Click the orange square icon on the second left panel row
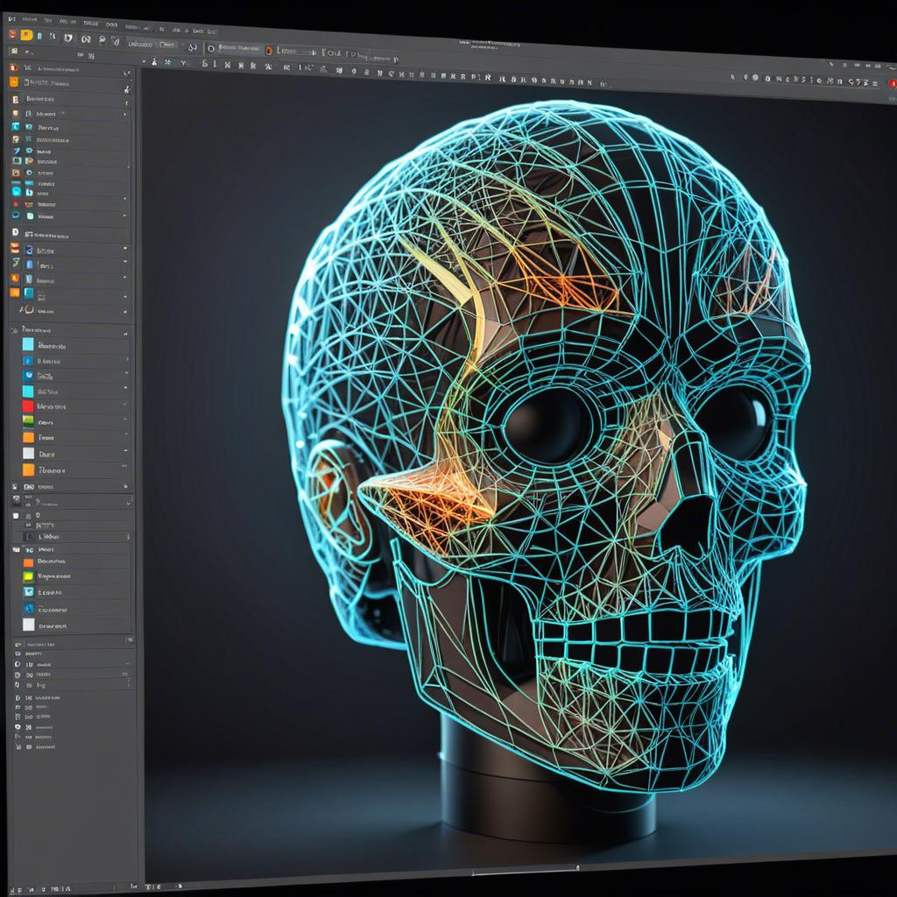 (x=14, y=82)
